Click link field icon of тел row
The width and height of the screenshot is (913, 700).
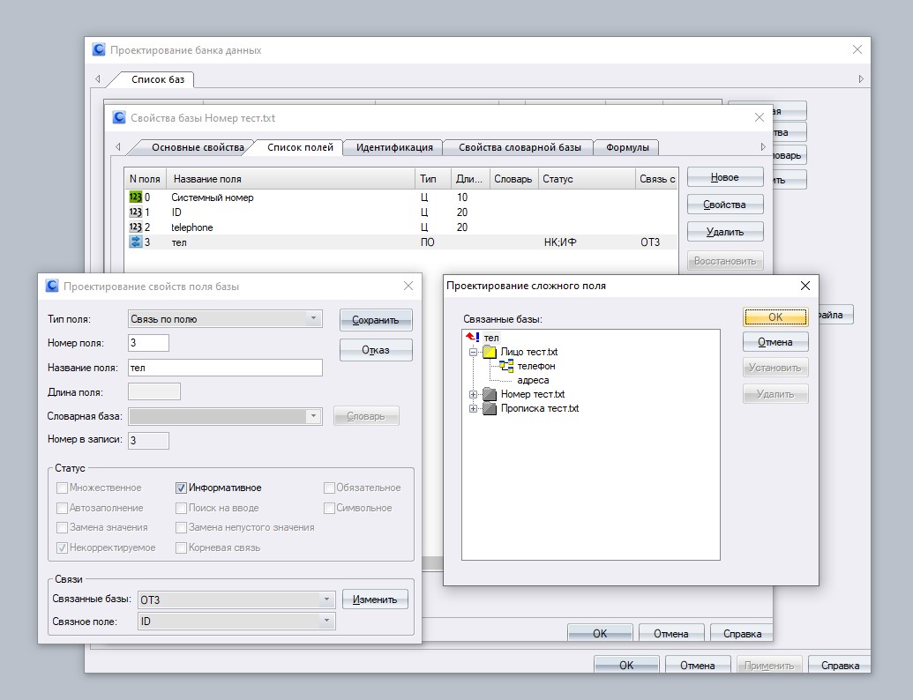(x=135, y=242)
